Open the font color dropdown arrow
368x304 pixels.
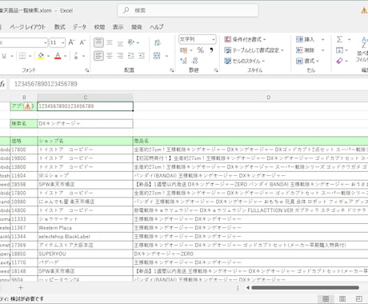click(x=66, y=56)
